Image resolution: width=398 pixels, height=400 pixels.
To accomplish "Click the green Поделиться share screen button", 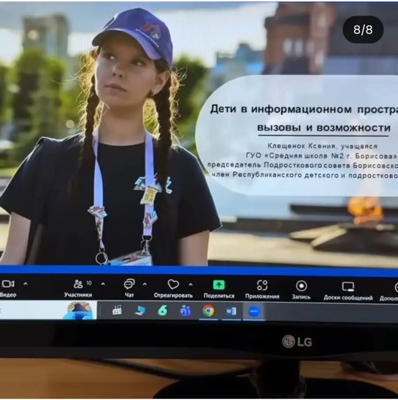I will coord(218,285).
